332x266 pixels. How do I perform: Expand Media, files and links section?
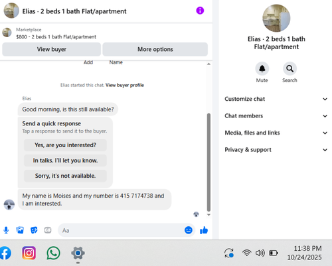276,133
